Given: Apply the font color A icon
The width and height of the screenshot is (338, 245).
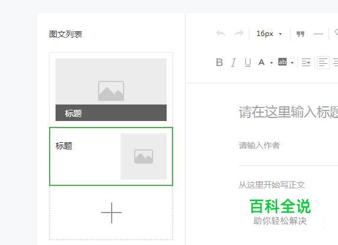Looking at the screenshot, I should click(x=261, y=62).
